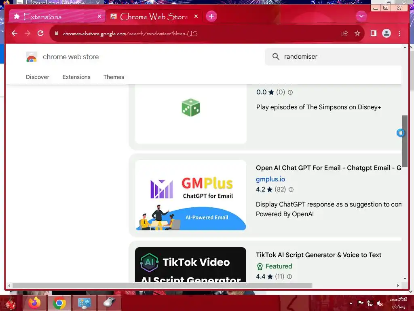Viewport: 414px width, 311px height.
Task: Open the side panel icon
Action: point(373,33)
